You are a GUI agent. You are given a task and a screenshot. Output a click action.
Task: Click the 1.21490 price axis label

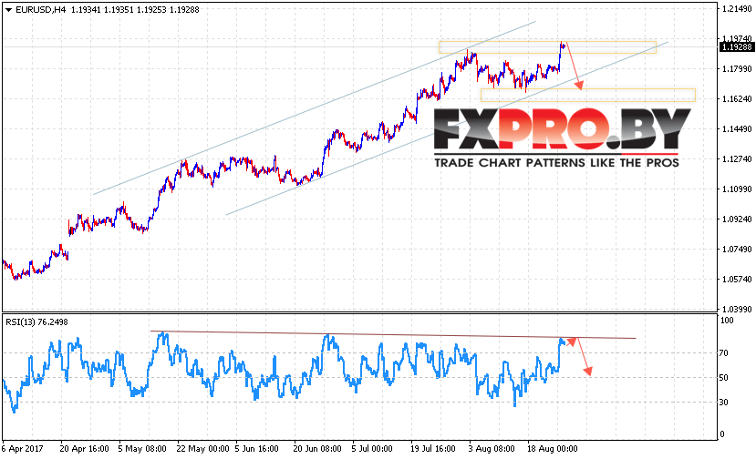tap(735, 9)
